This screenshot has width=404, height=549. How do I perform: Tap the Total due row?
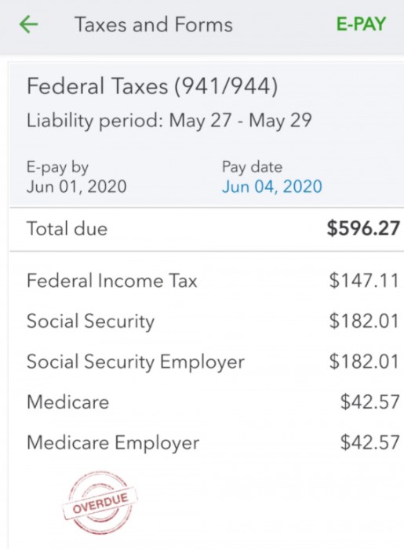pyautogui.click(x=206, y=229)
